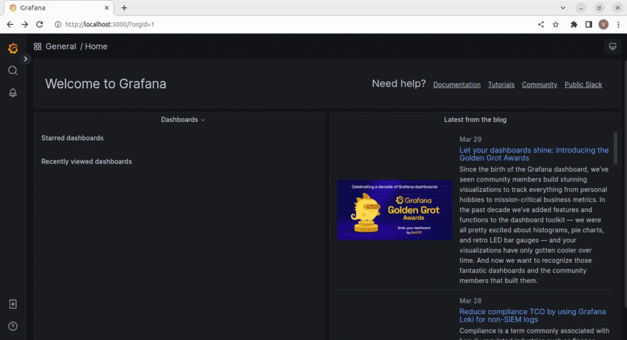Click the Latest from the blog panel title

(x=475, y=119)
